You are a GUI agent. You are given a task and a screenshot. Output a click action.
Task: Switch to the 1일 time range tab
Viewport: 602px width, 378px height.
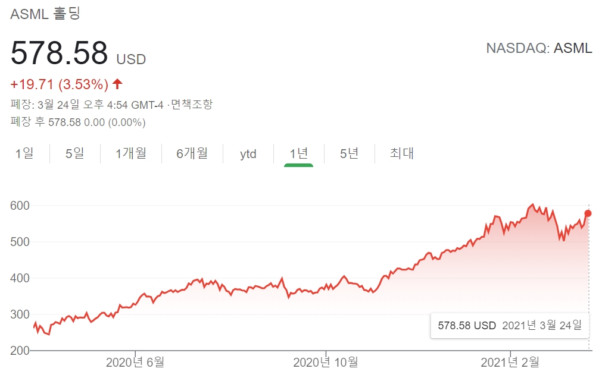coord(24,153)
